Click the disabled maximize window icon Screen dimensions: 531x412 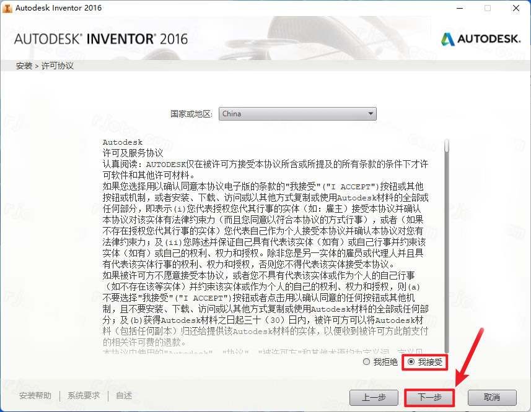click(x=487, y=8)
